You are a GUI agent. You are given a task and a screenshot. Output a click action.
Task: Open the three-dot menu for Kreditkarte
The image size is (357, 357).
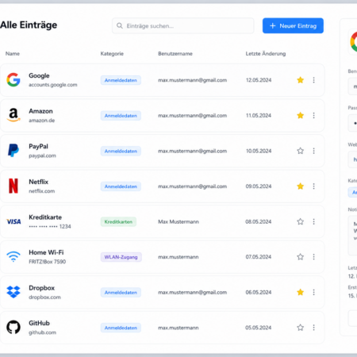[313, 221]
